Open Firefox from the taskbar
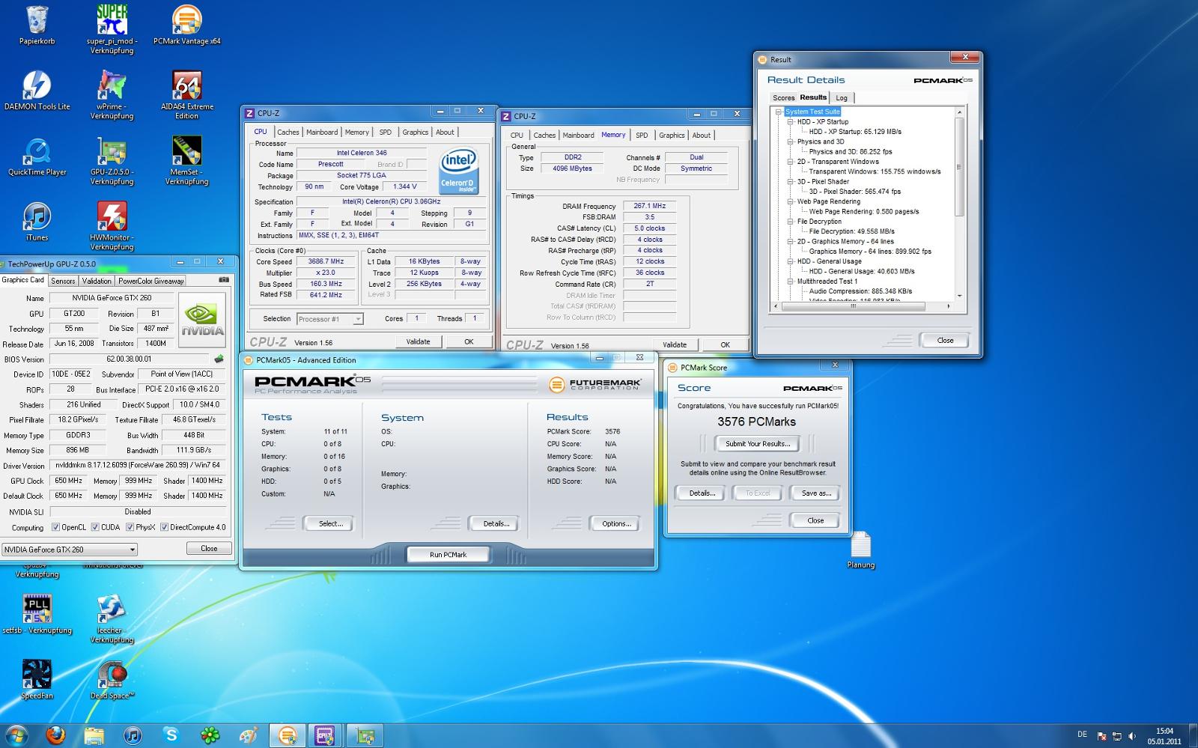The height and width of the screenshot is (748, 1198). [x=55, y=735]
